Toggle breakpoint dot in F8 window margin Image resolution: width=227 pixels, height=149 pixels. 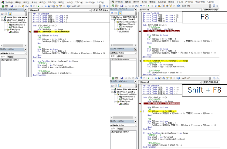pos(140,31)
